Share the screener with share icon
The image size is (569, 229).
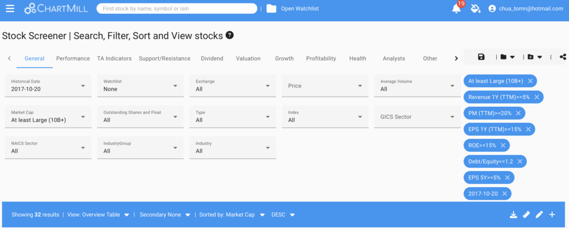[563, 57]
